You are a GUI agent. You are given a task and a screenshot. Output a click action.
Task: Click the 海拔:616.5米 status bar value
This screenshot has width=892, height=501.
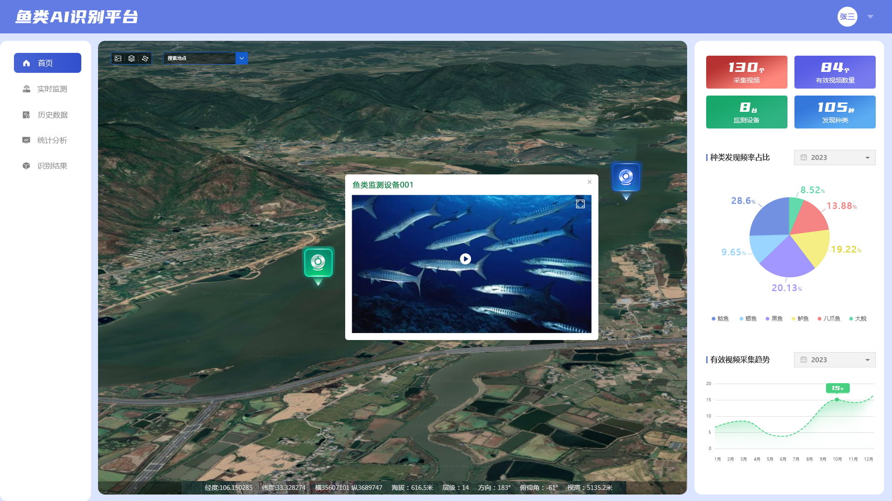pos(412,488)
